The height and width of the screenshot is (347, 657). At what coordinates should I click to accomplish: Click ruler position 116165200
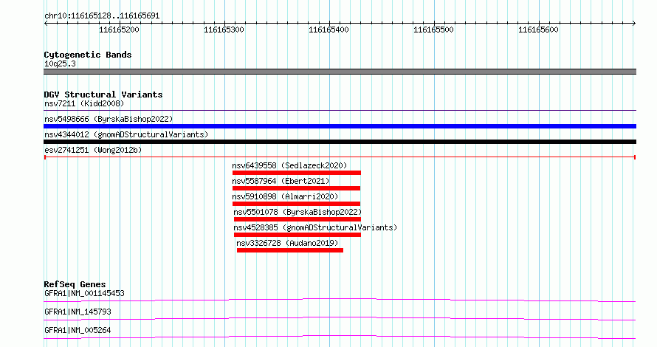[x=119, y=30]
